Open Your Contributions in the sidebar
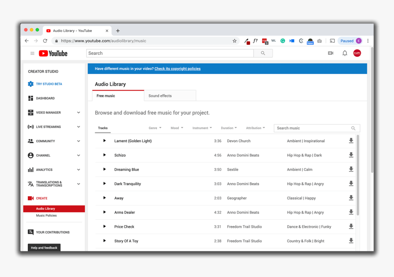394x277 pixels. pos(49,232)
